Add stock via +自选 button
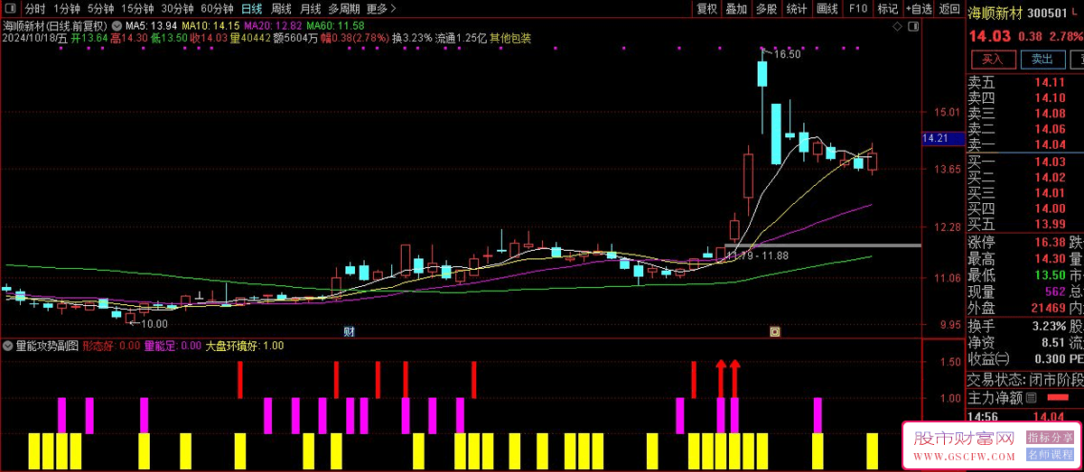Viewport: 1084px width, 472px height. 918,9
